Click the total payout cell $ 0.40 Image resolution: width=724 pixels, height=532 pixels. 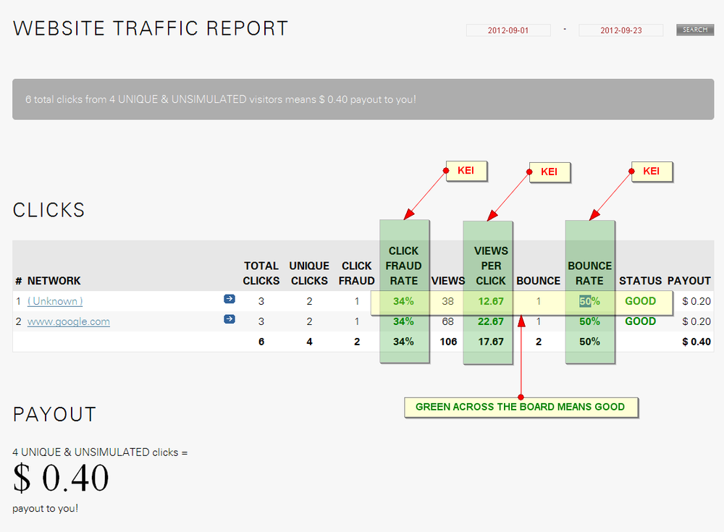tap(696, 342)
